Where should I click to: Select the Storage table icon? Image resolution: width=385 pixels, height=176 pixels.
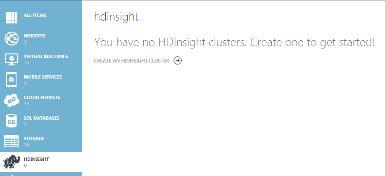pos(12,141)
